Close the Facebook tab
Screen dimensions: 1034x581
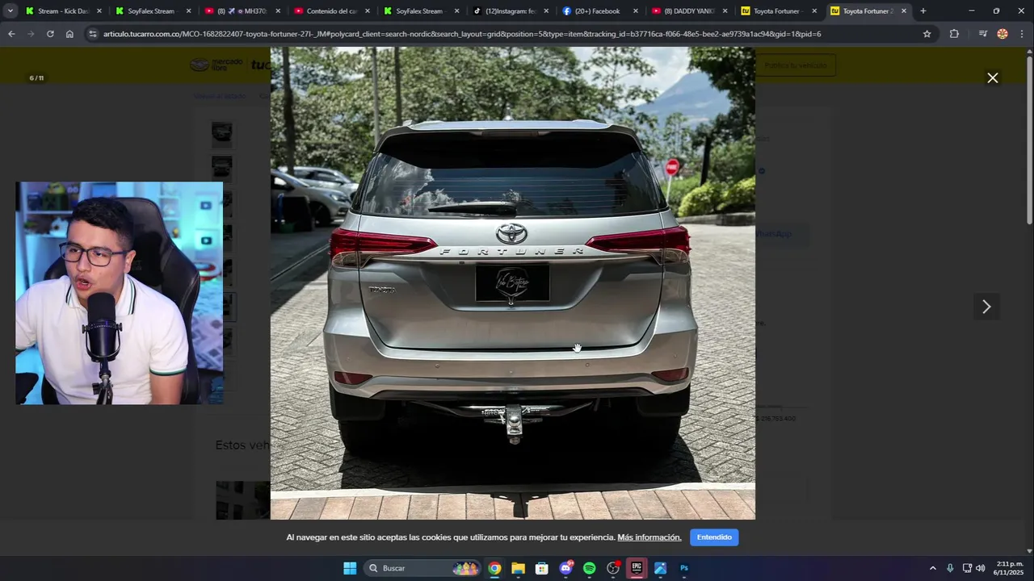click(635, 11)
